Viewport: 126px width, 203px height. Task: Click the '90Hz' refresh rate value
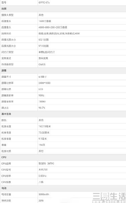coord(41,95)
